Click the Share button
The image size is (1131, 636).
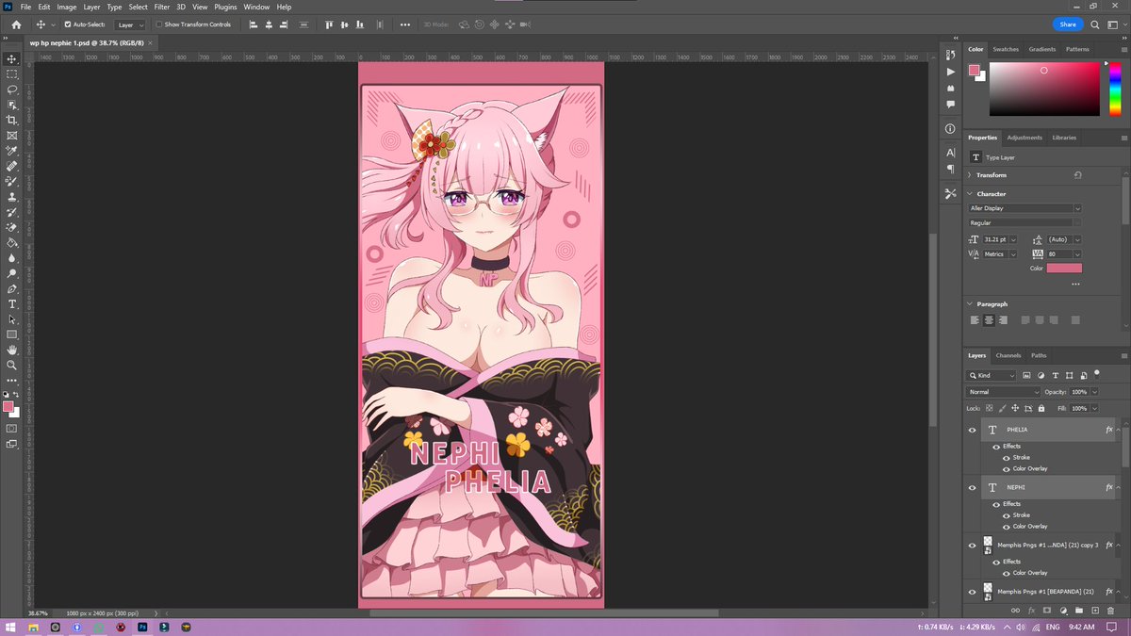(1067, 24)
